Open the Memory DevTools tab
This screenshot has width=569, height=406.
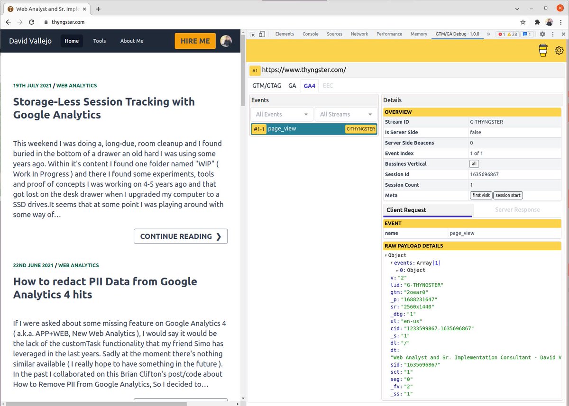[419, 34]
